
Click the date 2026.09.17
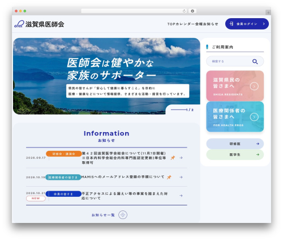click(36, 158)
